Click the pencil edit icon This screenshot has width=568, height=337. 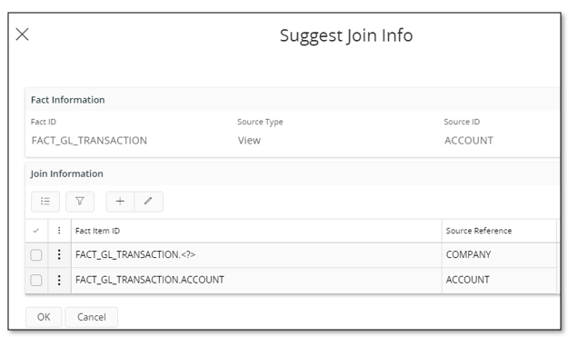(148, 202)
